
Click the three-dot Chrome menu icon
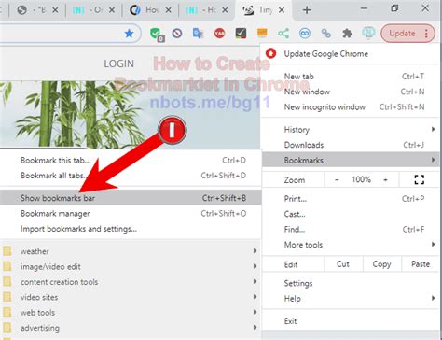(426, 33)
